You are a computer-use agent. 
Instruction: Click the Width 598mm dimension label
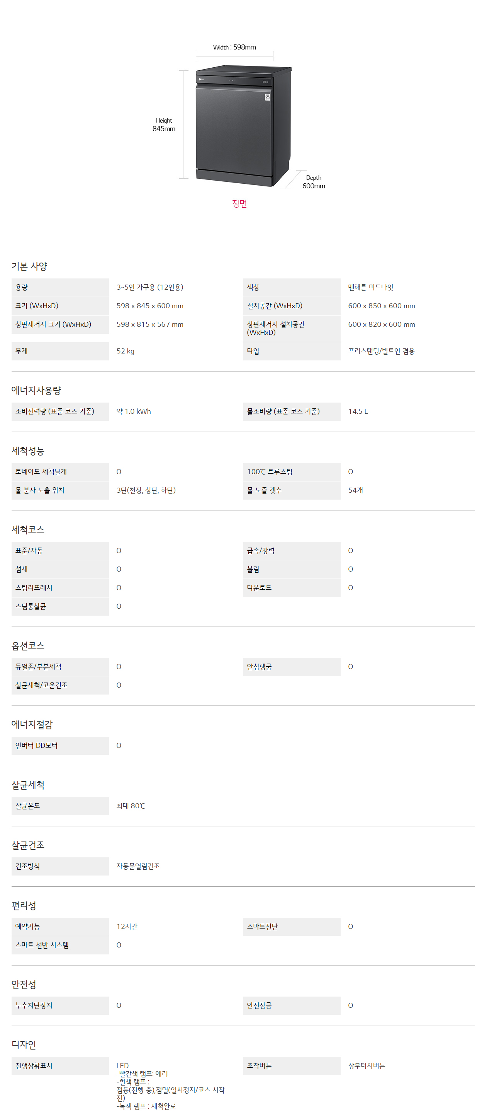click(x=234, y=47)
